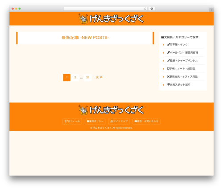Image resolution: width=223 pixels, height=189 pixels.
Task: Open the サイトマップ footer button
Action: coord(119,122)
